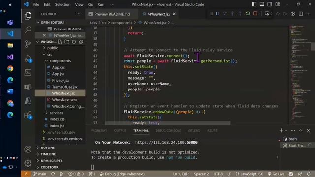Open Customize Layout control
The height and width of the screenshot is (177, 315).
[278, 4]
